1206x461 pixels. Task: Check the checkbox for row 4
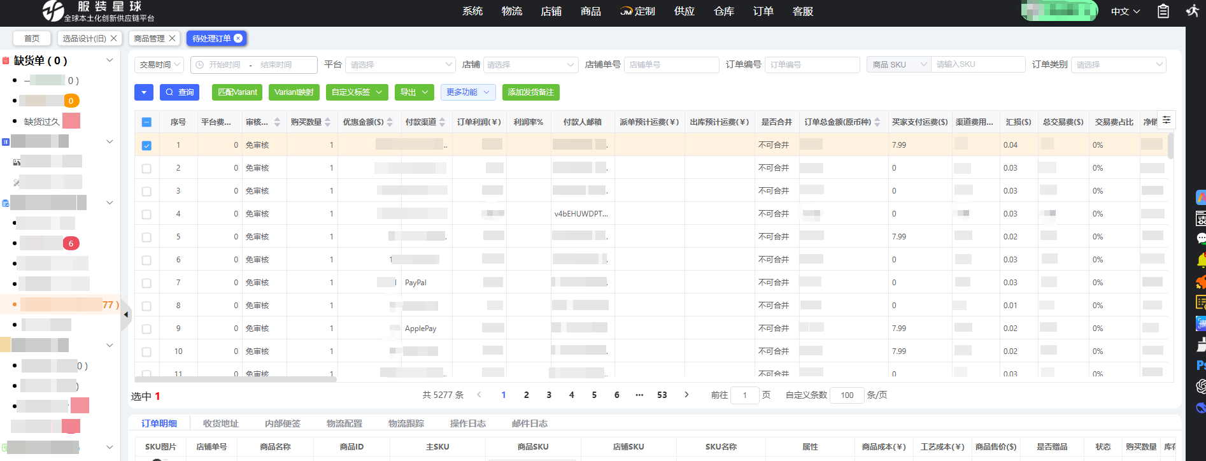pos(146,215)
